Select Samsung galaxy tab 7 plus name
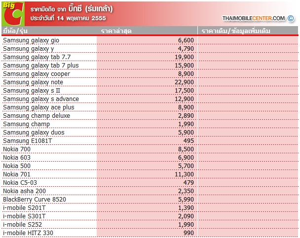This screenshot has height=238, width=300. click(x=41, y=66)
